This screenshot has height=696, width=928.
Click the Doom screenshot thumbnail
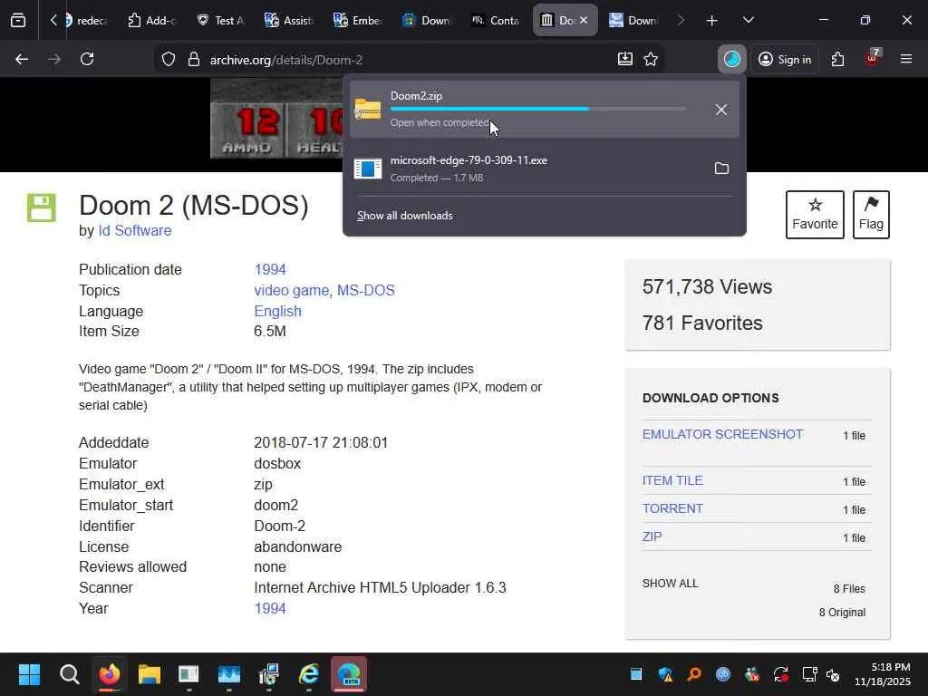point(276,119)
